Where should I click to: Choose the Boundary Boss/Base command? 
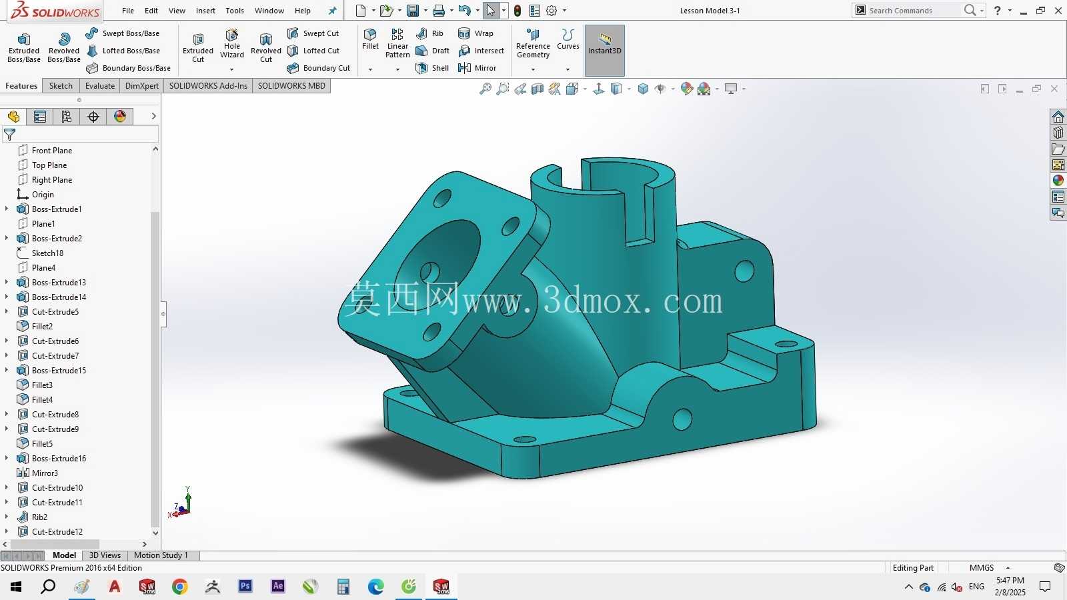pyautogui.click(x=129, y=68)
